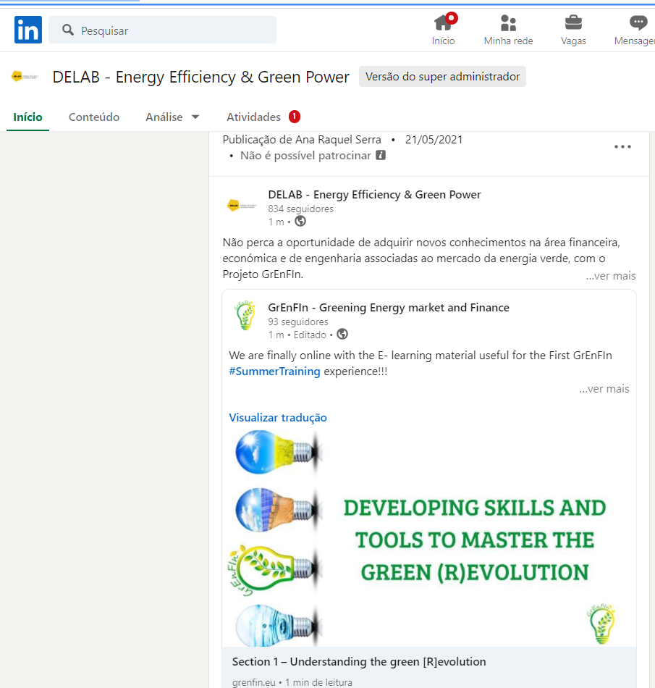Viewport: 655px width, 688px height.
Task: Click the Não é possível patrocinar text
Action: pos(305,155)
